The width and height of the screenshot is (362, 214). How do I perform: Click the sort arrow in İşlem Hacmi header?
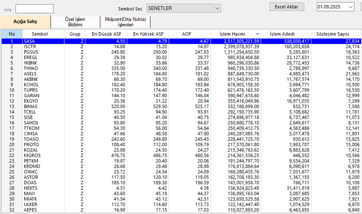257,34
